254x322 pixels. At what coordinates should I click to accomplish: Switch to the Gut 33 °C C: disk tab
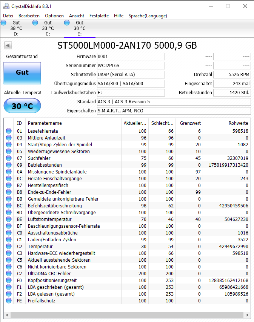48,28
